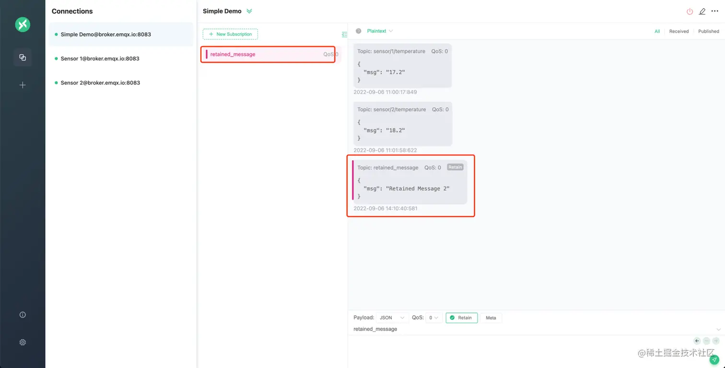Open Settings via the gear icon
725x368 pixels.
coord(23,343)
